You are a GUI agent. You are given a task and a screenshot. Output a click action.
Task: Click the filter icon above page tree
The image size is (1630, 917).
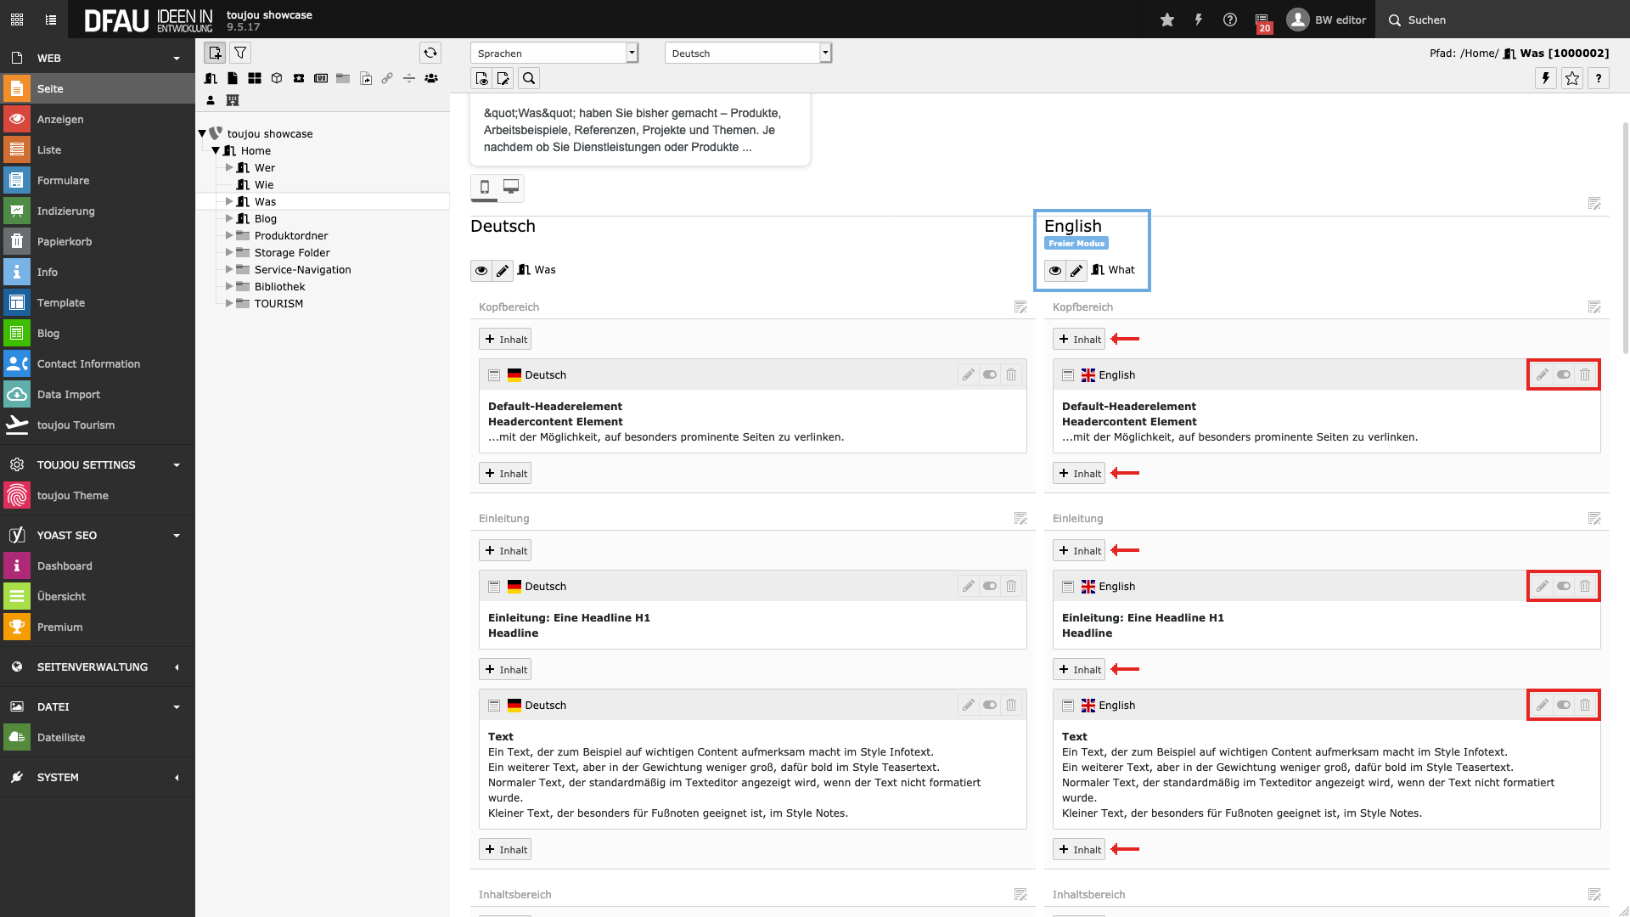click(240, 53)
